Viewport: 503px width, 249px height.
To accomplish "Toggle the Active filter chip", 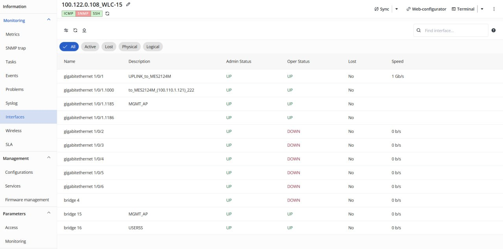I will [x=90, y=47].
